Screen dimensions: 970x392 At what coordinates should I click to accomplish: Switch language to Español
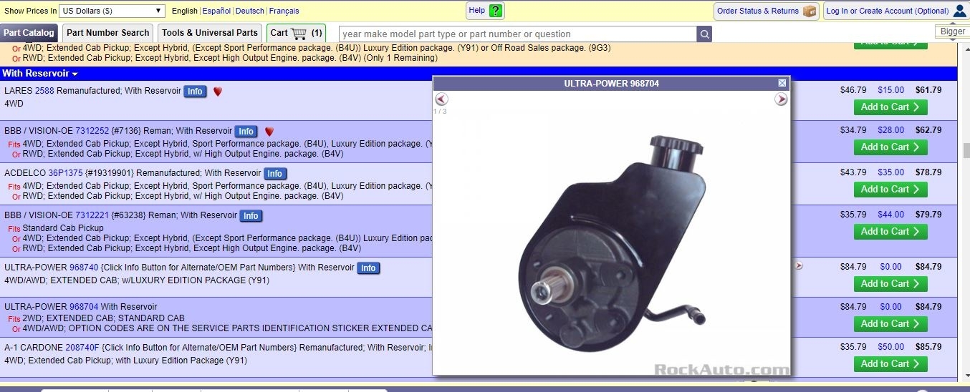[x=216, y=11]
